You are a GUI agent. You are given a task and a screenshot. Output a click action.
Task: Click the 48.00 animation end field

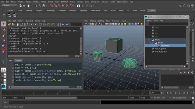145,98
